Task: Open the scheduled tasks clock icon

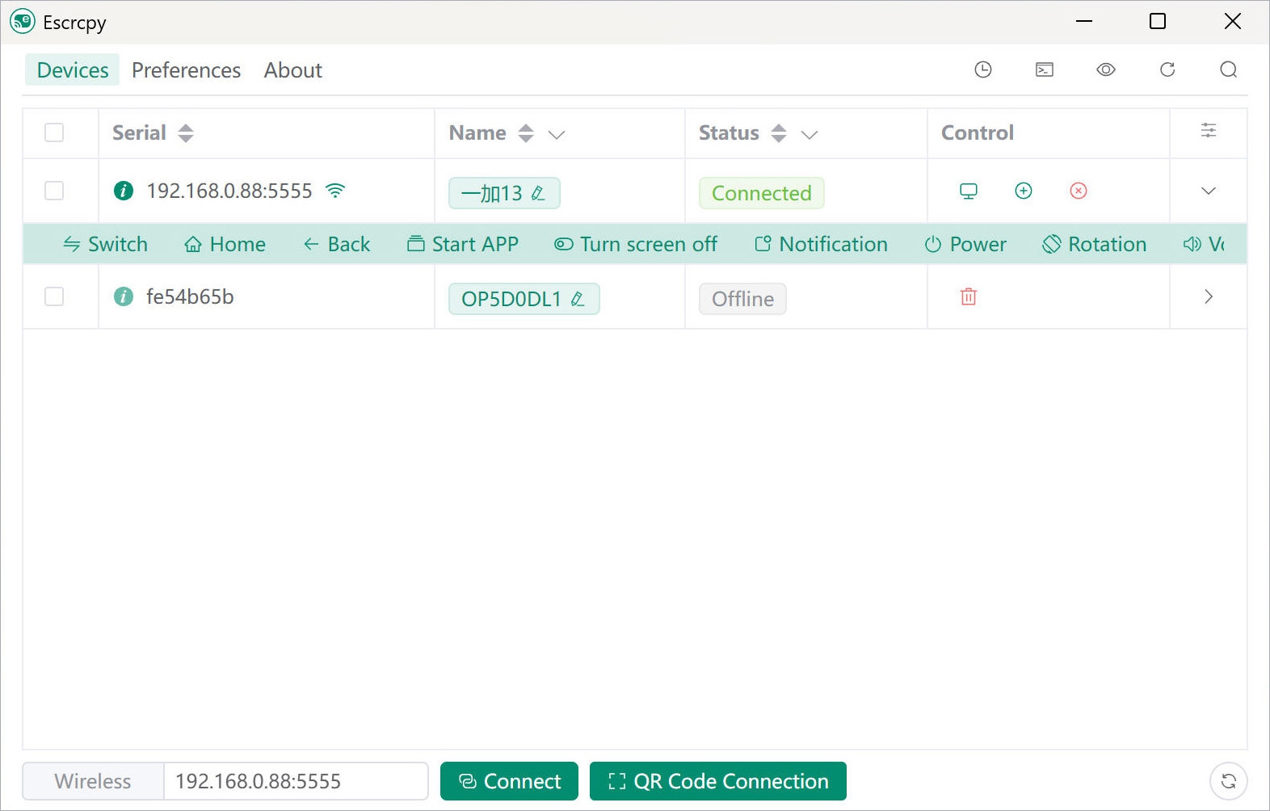Action: pyautogui.click(x=983, y=69)
